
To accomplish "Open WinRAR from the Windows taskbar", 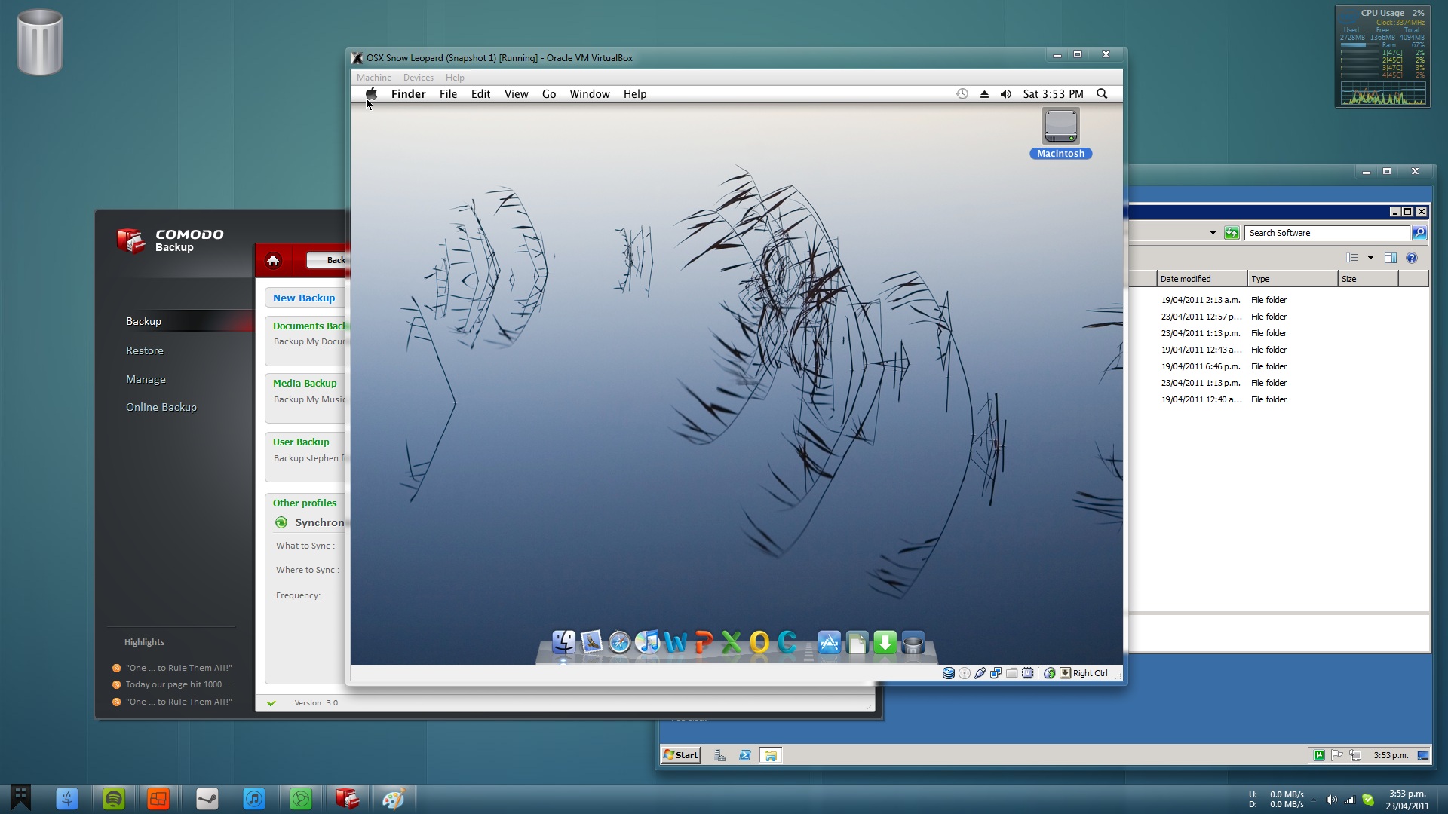I will click(348, 799).
